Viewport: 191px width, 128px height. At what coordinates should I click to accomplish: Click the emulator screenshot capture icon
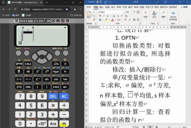pos(53,21)
